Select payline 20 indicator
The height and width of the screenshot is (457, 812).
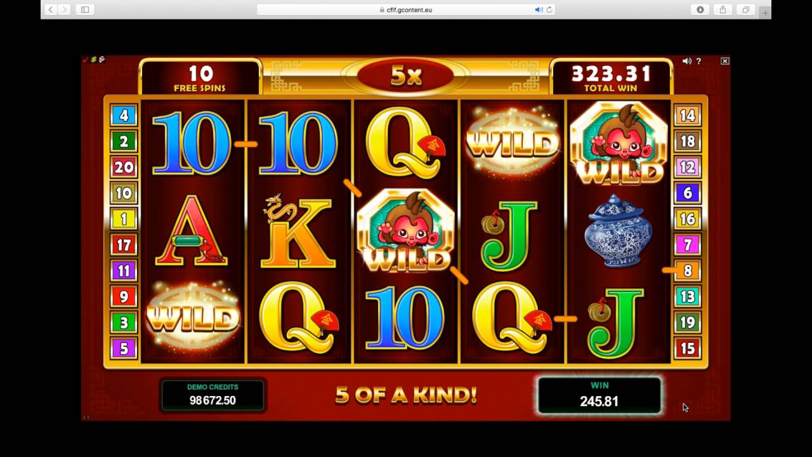124,167
